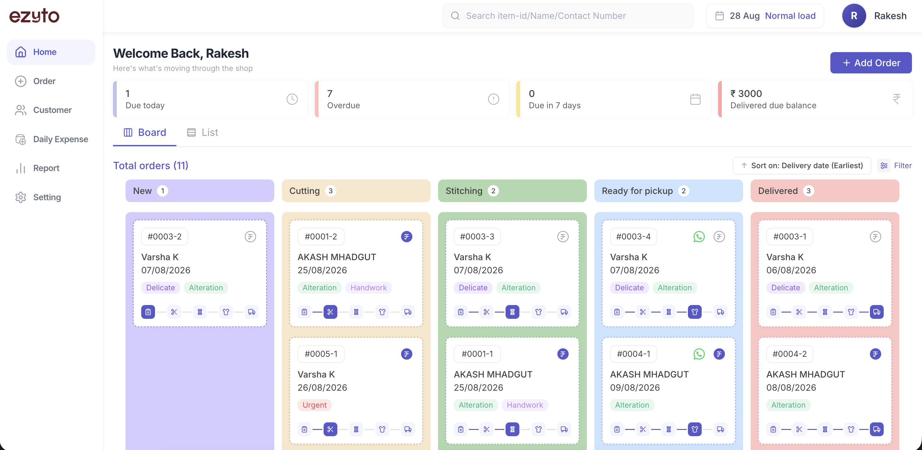922x450 pixels.
Task: Click the Add Order button
Action: (x=871, y=63)
